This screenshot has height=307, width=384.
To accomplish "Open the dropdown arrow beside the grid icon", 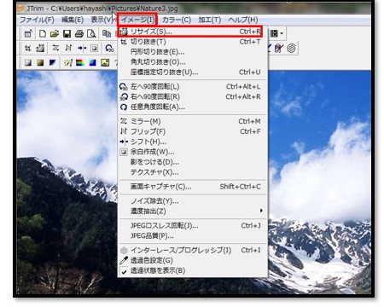I will point(282,33).
